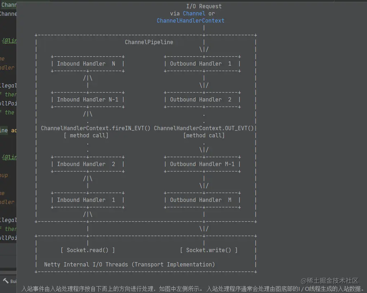
Task: Open the blue "Channel" link in the documentation popup
Action: pos(194,14)
